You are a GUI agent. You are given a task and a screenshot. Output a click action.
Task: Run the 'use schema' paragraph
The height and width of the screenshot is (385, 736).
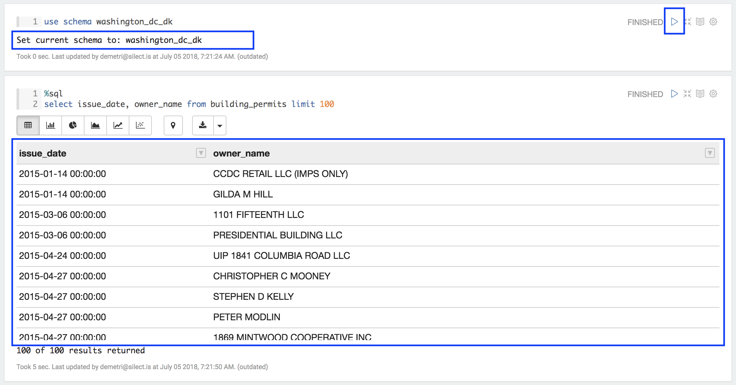pos(674,22)
